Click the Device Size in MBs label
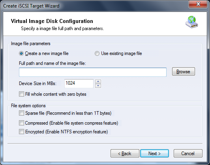The width and height of the screenshot is (210, 165). 37,83
